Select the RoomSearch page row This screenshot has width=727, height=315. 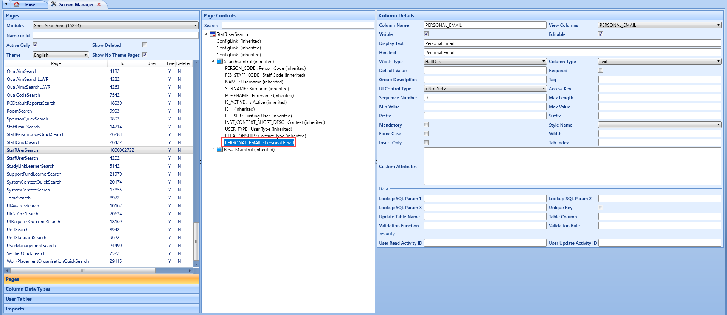coord(98,111)
